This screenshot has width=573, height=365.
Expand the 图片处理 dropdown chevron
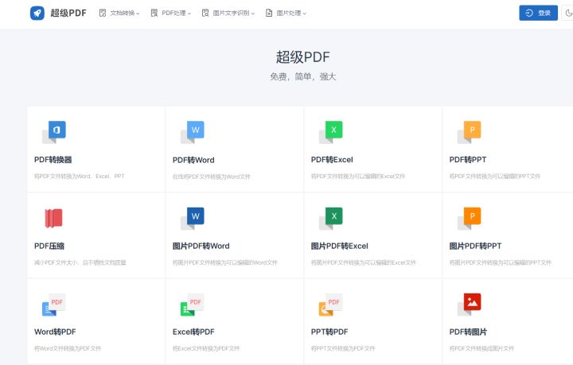pos(304,14)
